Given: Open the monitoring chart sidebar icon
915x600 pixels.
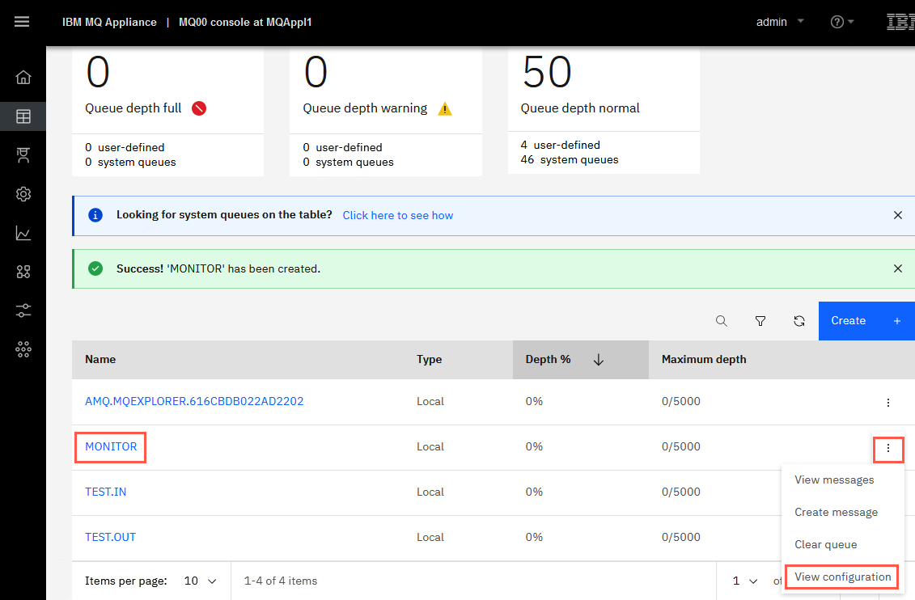Looking at the screenshot, I should point(23,233).
